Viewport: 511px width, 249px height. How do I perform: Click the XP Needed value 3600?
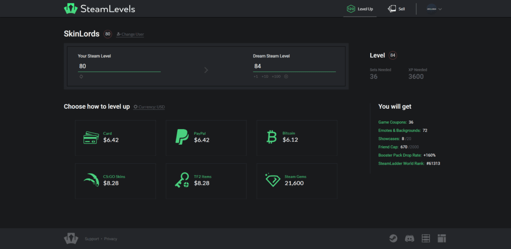(x=416, y=77)
